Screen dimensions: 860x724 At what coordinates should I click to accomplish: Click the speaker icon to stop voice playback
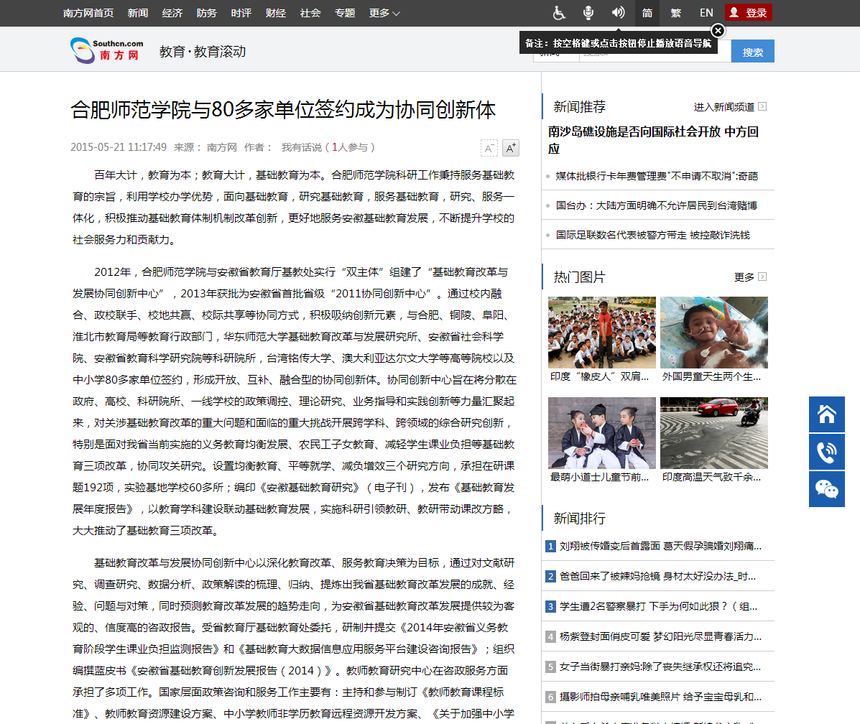pos(619,13)
